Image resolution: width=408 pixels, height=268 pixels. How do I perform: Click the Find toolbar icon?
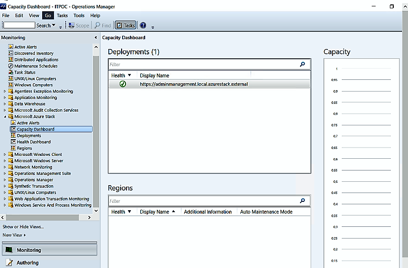point(98,25)
